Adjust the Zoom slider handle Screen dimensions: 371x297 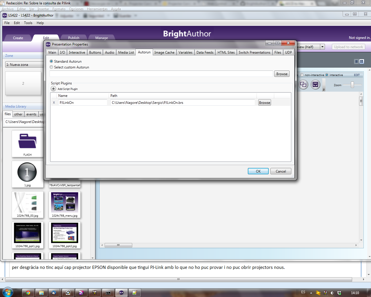(x=352, y=85)
